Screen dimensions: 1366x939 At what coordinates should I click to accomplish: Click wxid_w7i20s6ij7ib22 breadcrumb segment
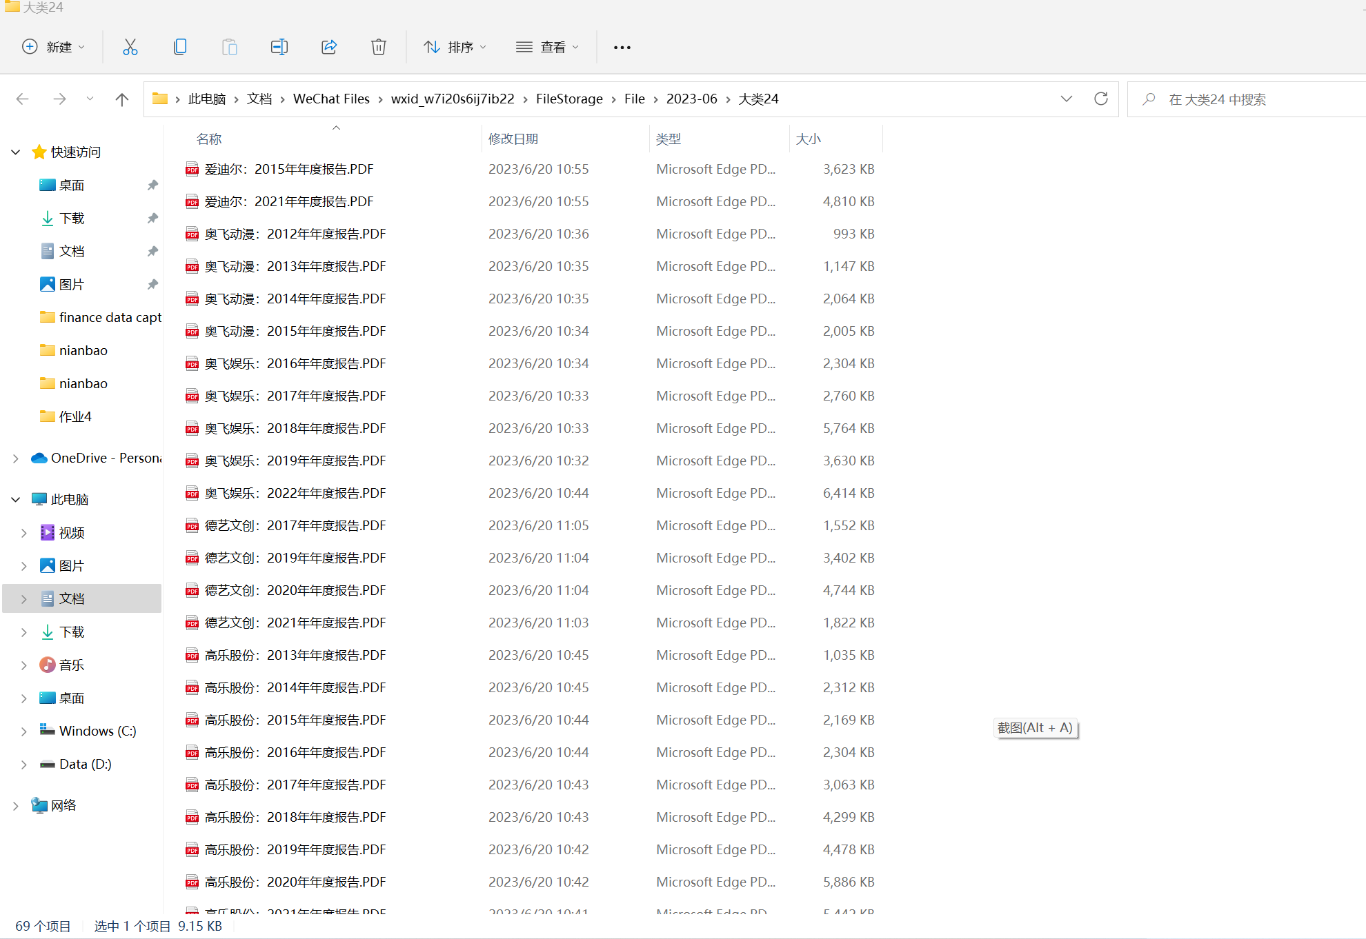pyautogui.click(x=453, y=99)
